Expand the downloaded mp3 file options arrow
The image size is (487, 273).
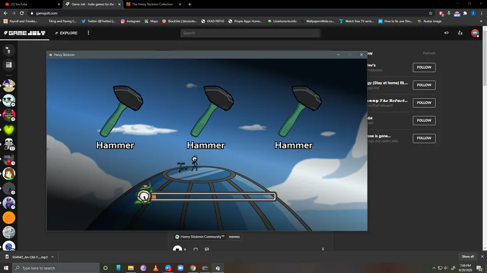coord(52,257)
